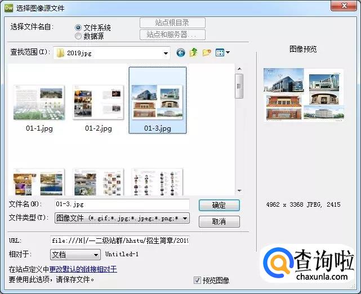
Task: Expand the 查找范围 folder dropdown
Action: (x=166, y=54)
